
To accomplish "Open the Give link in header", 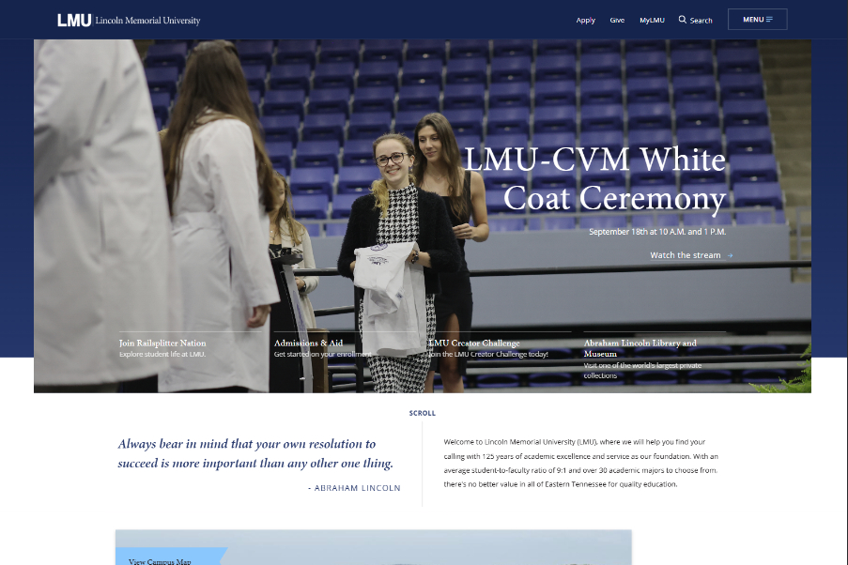I will 617,20.
